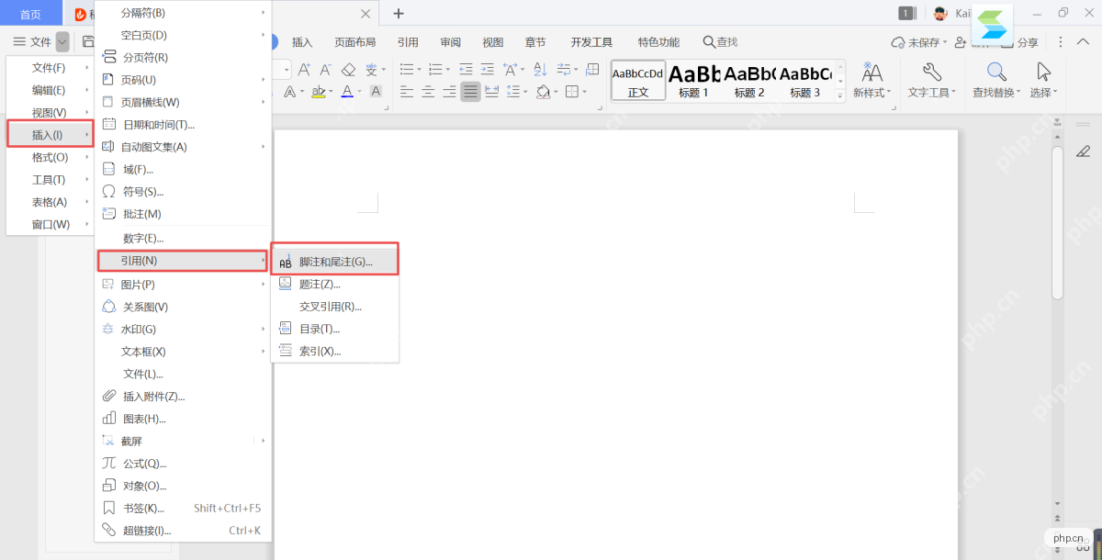Set font color with red-underlined A

(347, 92)
